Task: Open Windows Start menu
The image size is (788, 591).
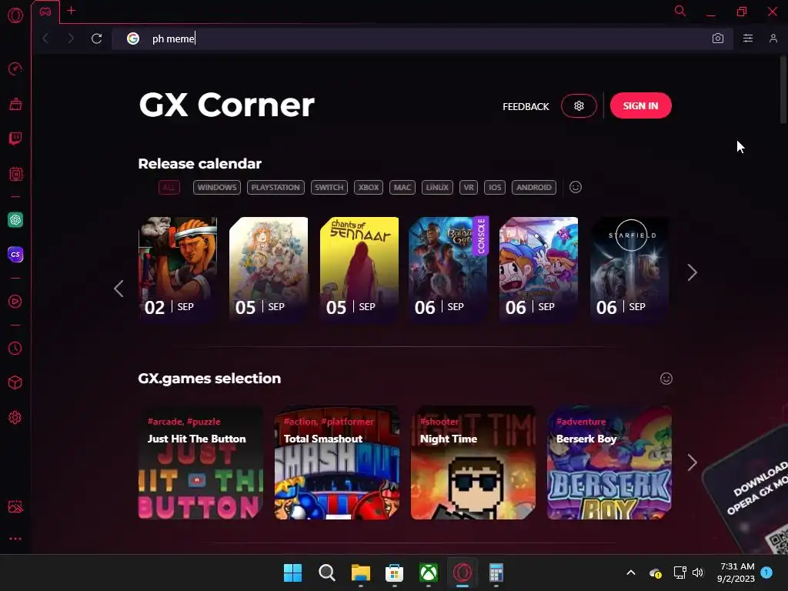Action: 292,573
